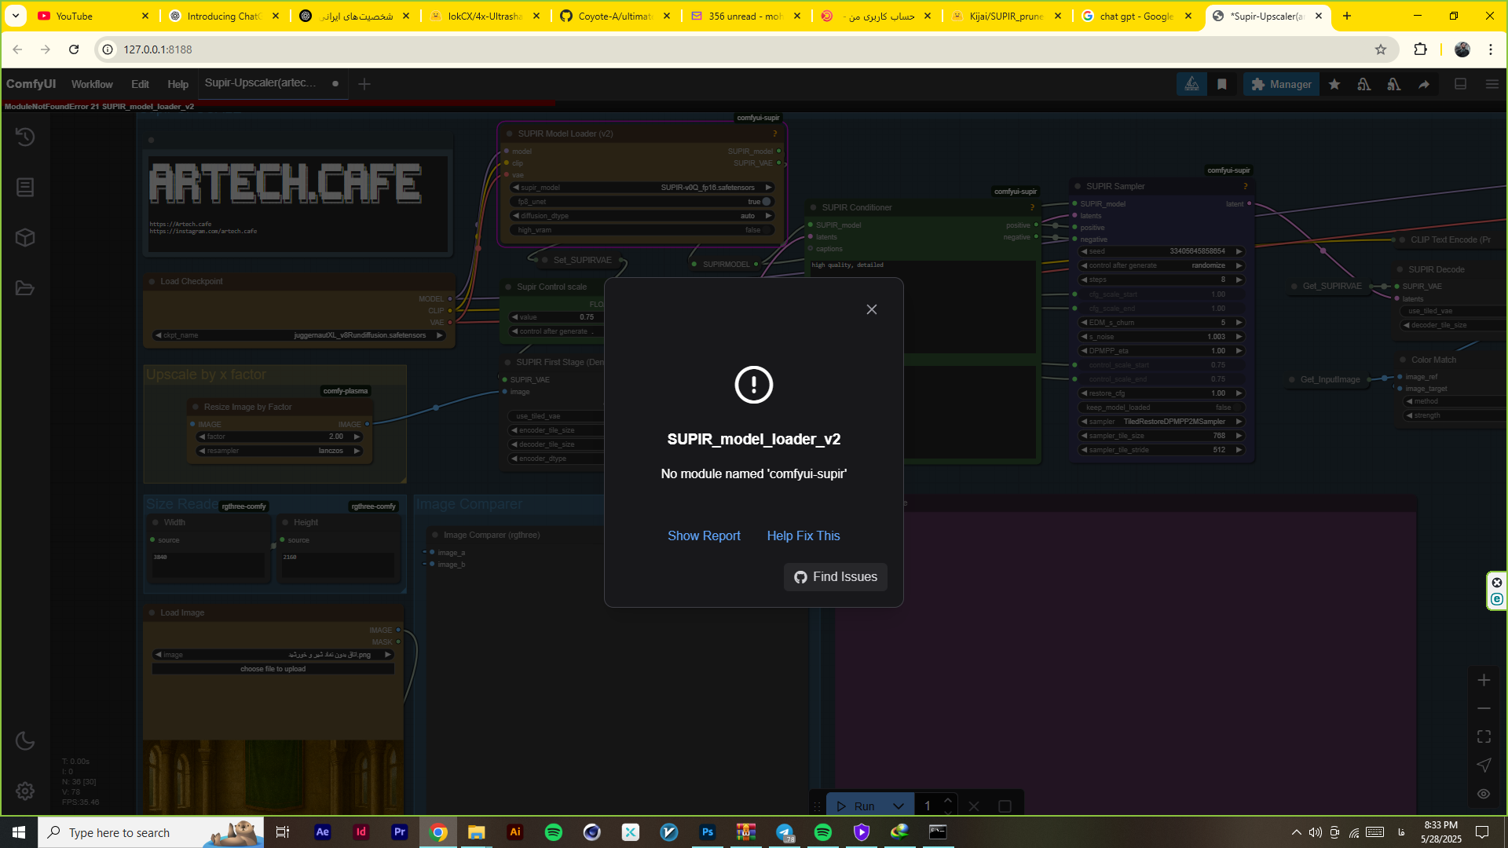Screen dimensions: 1508x848
Task: Close the error dialog
Action: (x=872, y=309)
